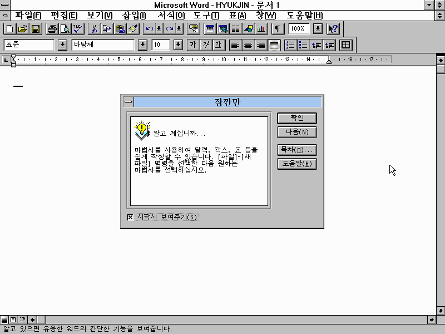Click the Insert Table icon

point(210,29)
